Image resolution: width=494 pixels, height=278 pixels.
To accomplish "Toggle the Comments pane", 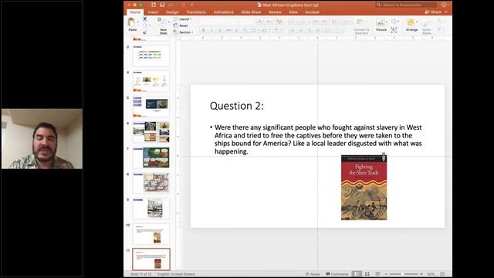I will tap(337, 274).
